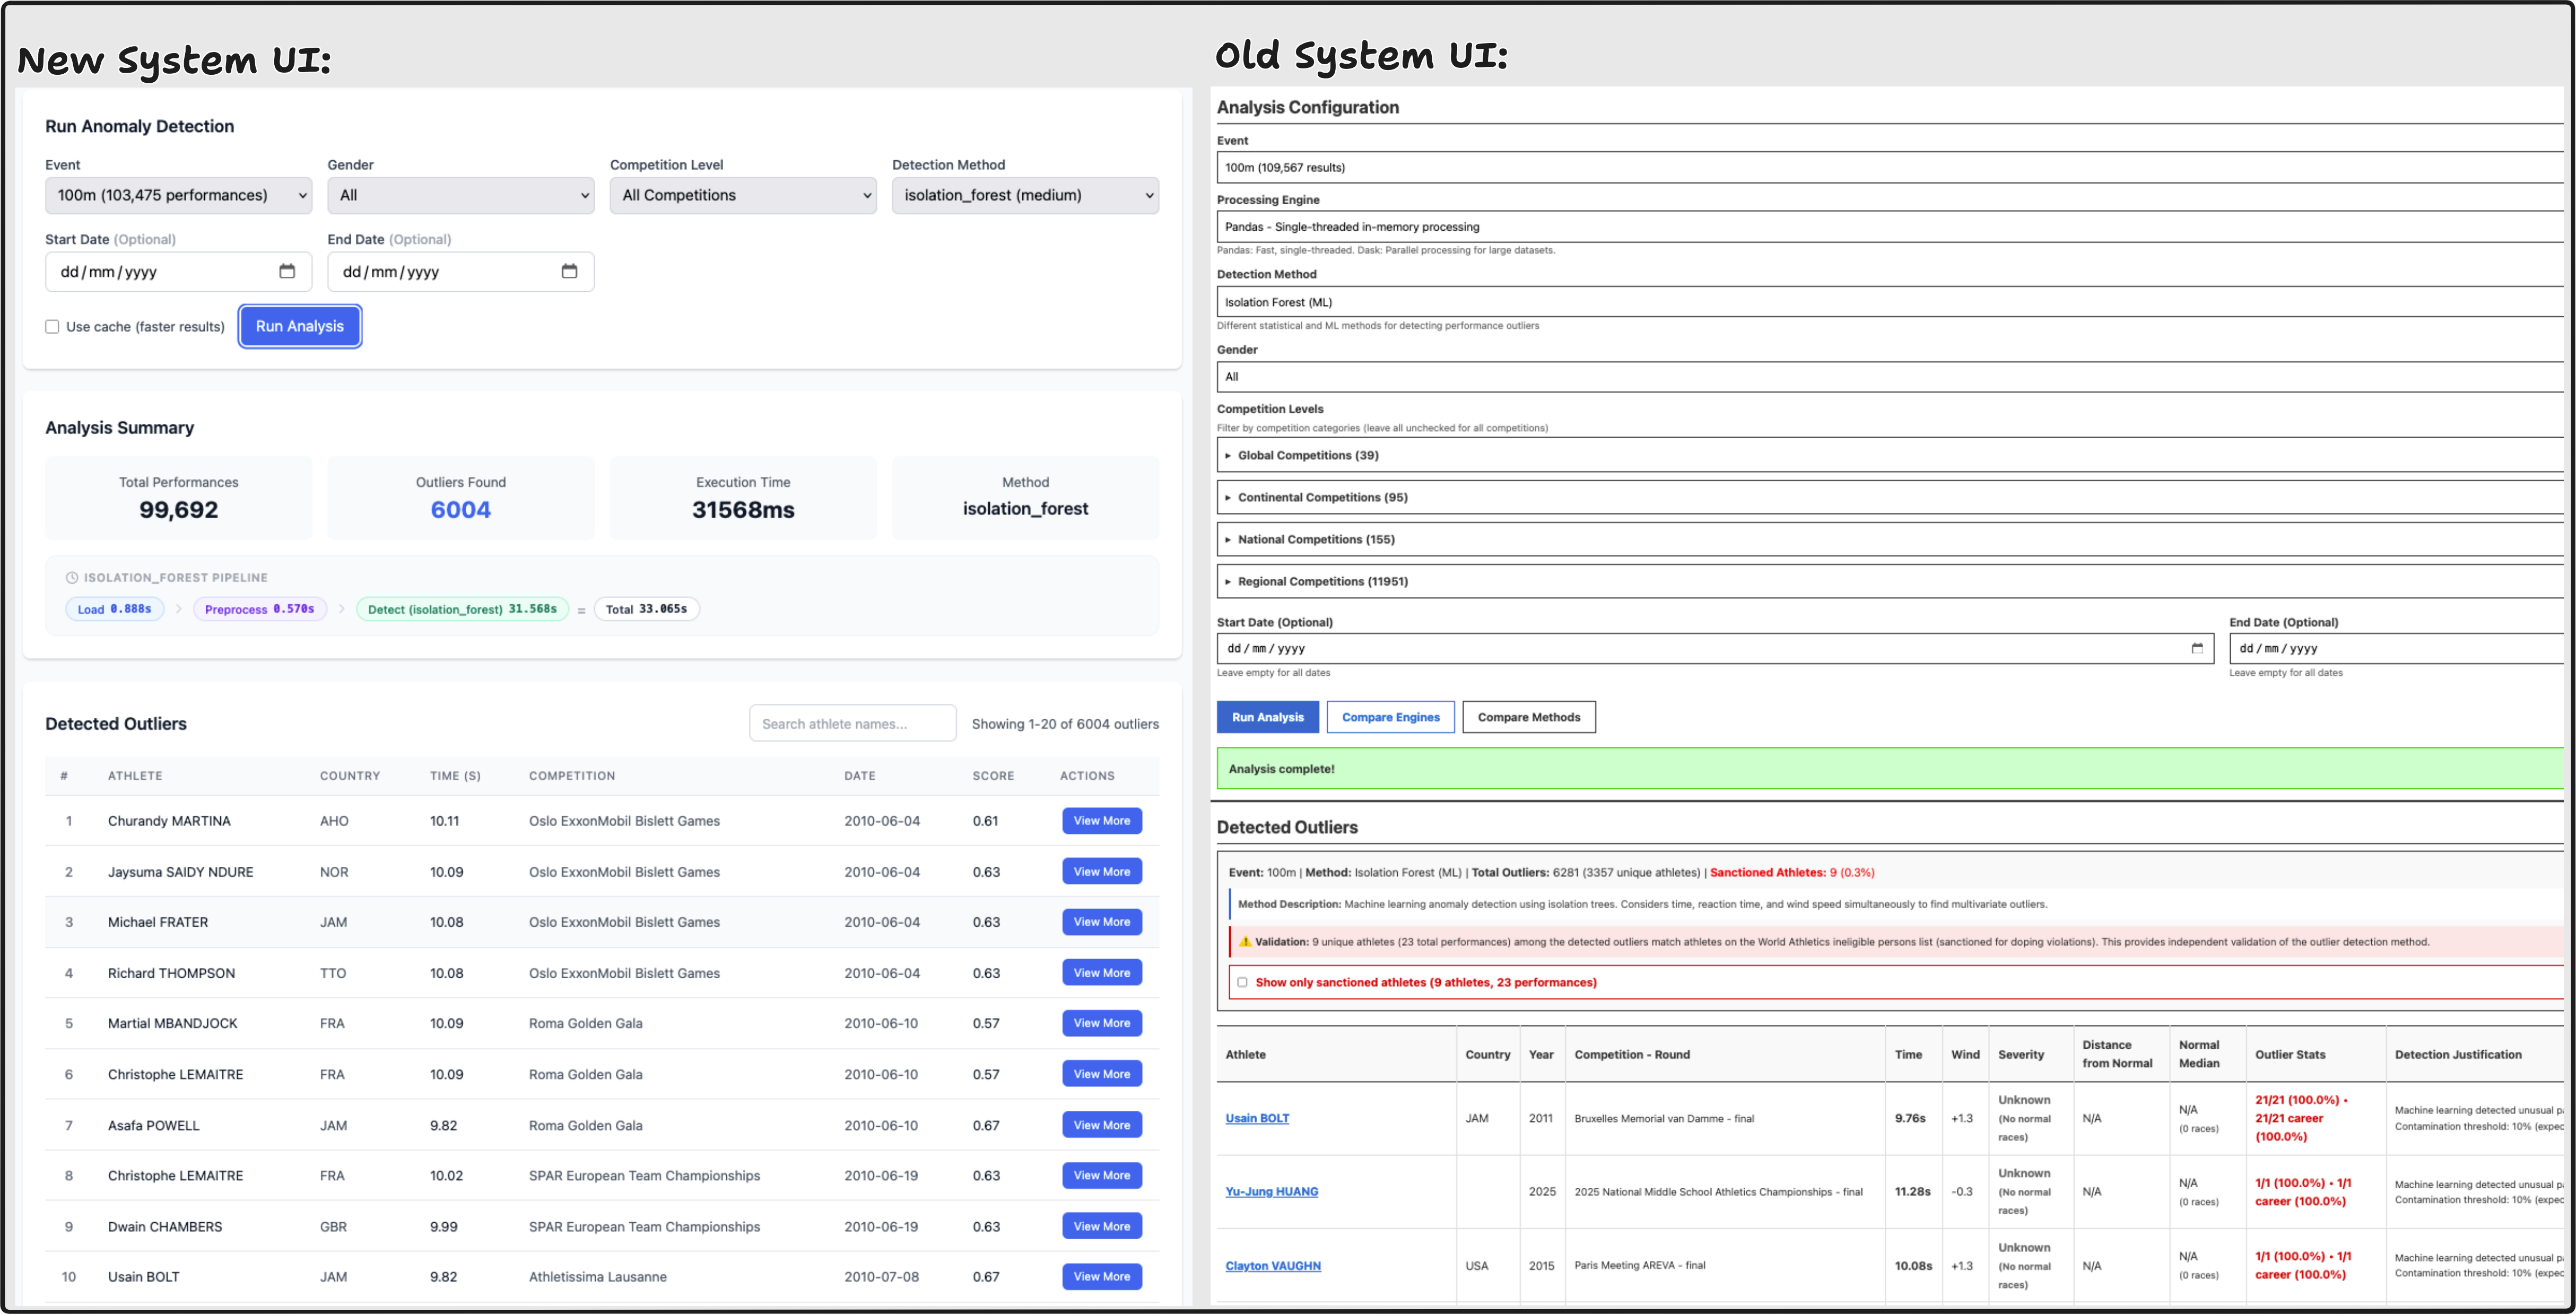Click the clock icon beside ISOLATION_FOREST PIPELINE
Screen dimensions: 2576x1314
pyautogui.click(x=72, y=577)
